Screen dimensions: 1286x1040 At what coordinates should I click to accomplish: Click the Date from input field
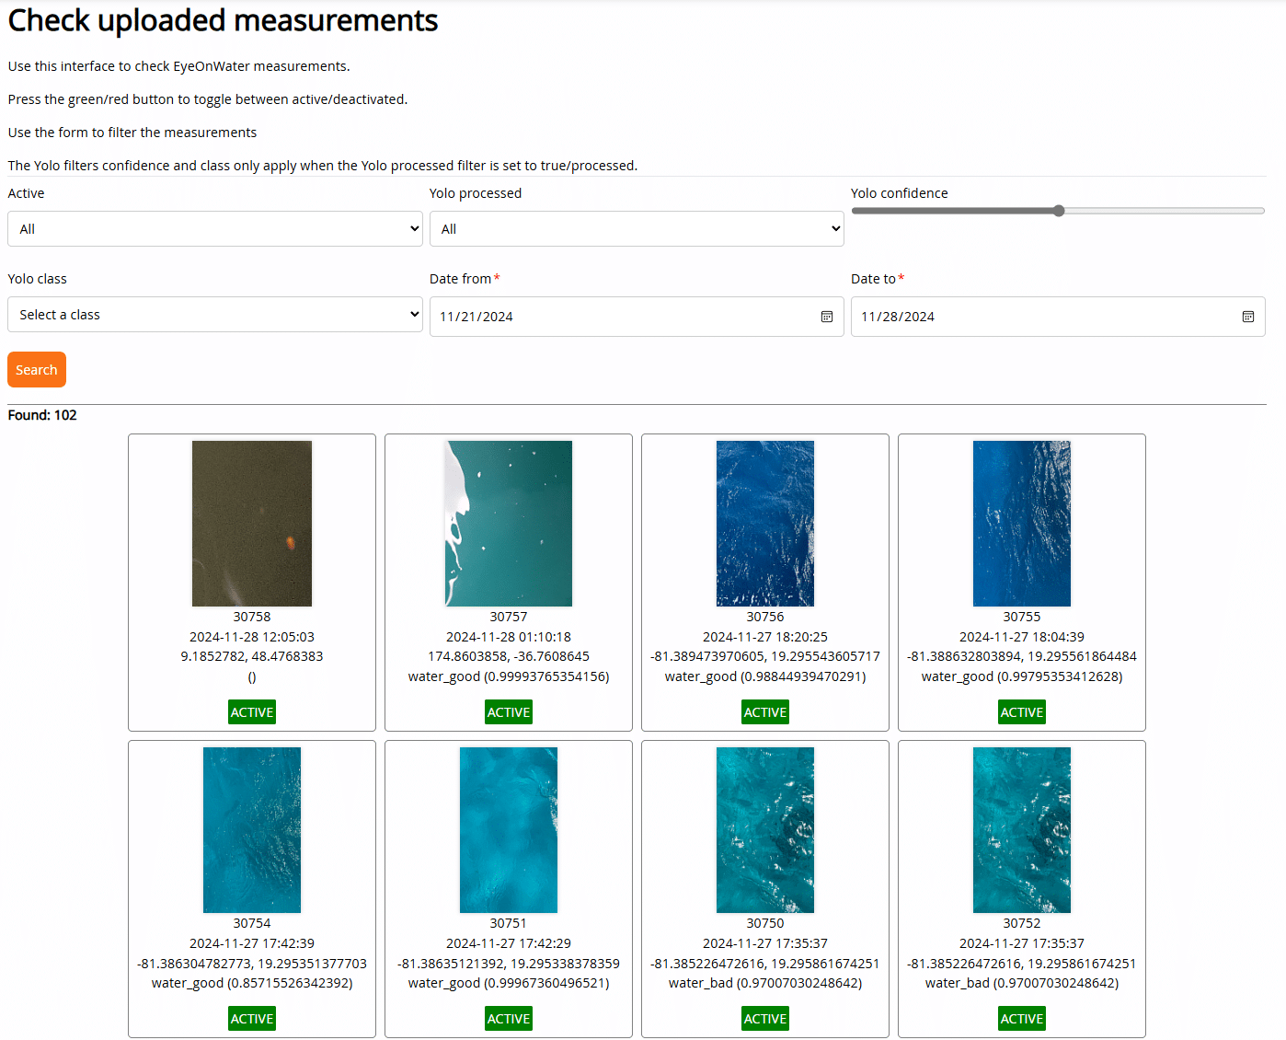click(x=637, y=317)
